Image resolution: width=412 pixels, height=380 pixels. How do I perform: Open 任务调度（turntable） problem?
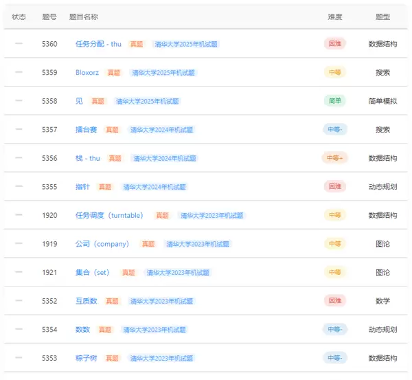click(109, 215)
